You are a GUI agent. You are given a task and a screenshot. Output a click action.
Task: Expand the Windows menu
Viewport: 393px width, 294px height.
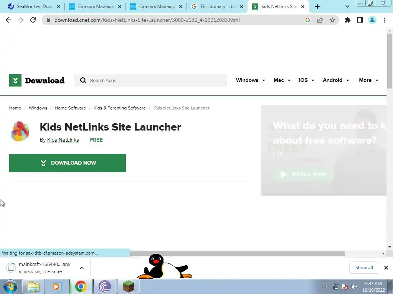(250, 80)
